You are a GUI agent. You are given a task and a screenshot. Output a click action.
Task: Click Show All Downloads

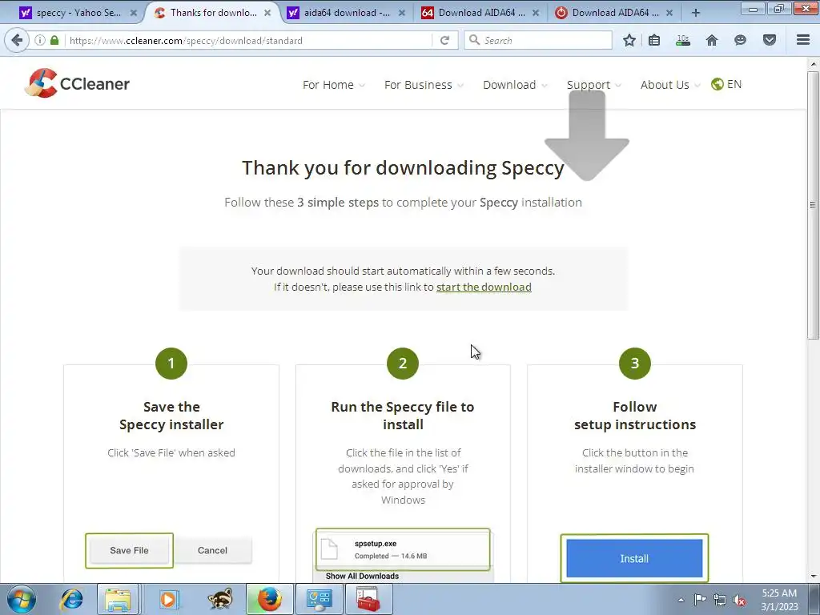pyautogui.click(x=362, y=576)
